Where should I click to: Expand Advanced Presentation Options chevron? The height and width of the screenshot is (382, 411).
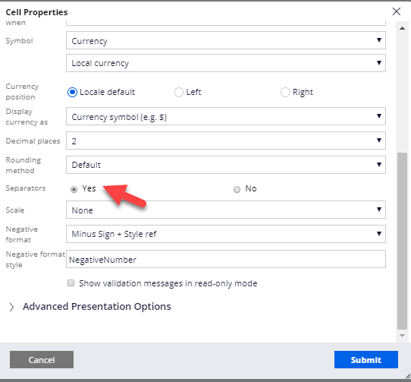click(11, 307)
